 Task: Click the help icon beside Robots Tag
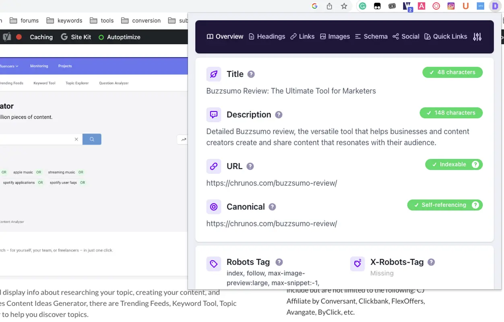tap(279, 262)
